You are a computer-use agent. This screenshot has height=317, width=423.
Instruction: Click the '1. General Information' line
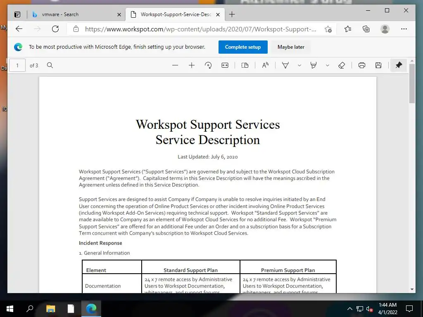105,253
